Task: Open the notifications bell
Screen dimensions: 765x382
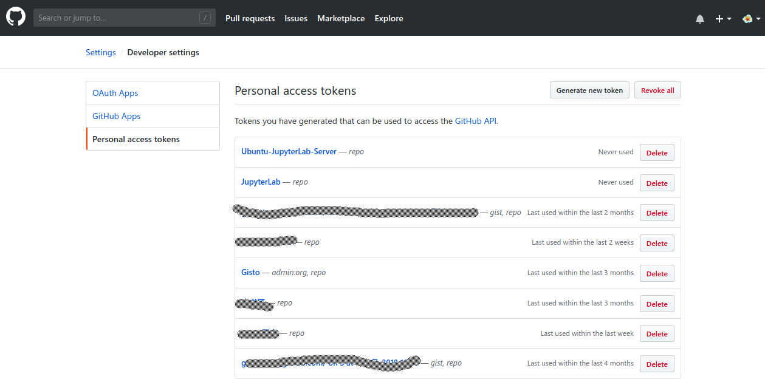Action: 700,19
